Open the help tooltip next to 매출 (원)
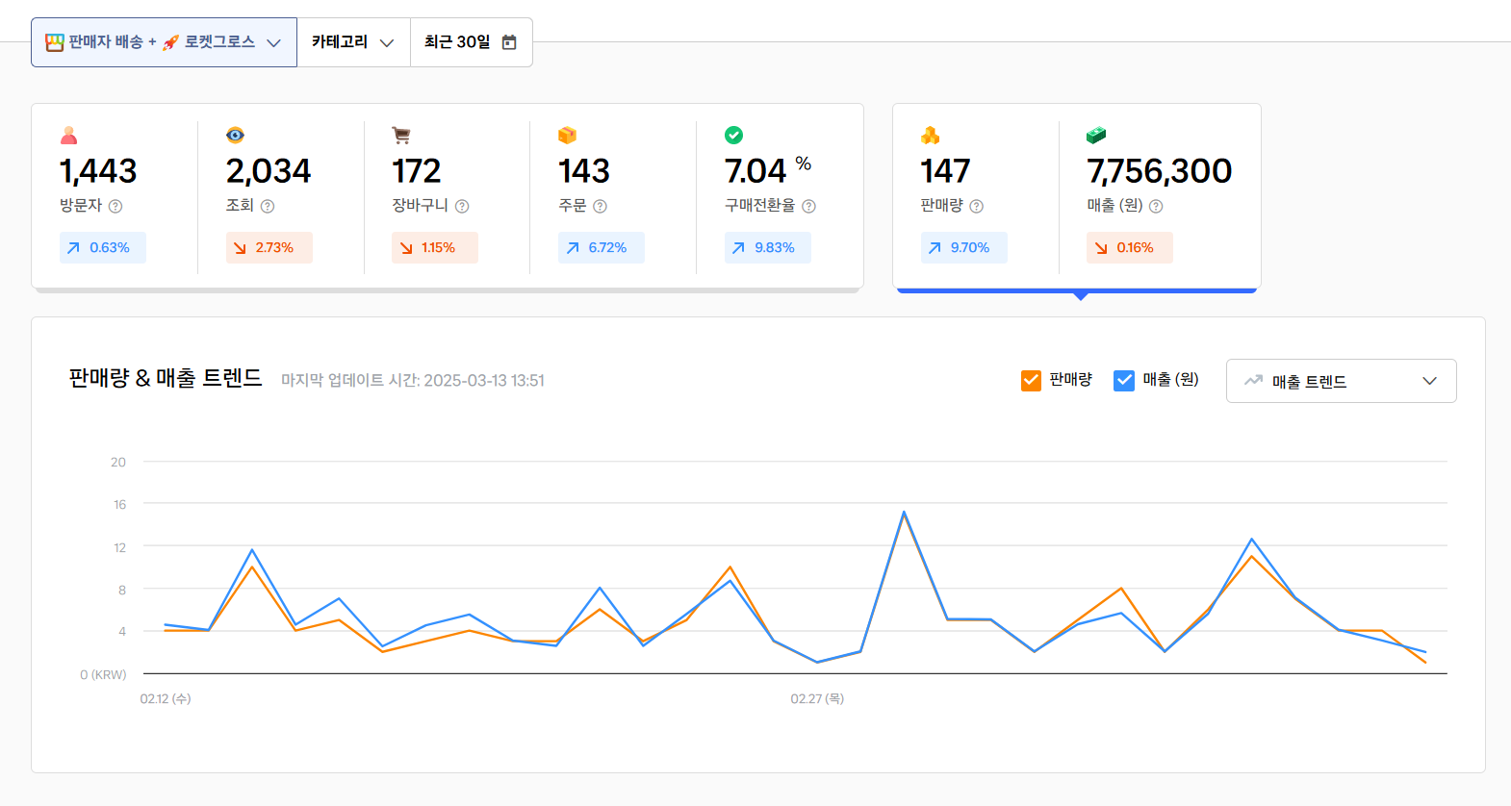 coord(1156,206)
